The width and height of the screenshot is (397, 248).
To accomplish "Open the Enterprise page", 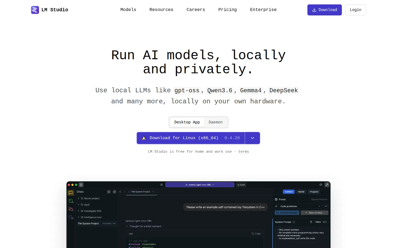I will [x=263, y=10].
